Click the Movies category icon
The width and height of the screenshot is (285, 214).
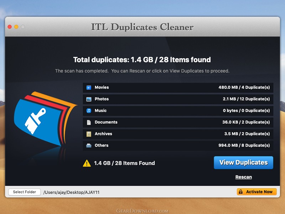click(89, 87)
